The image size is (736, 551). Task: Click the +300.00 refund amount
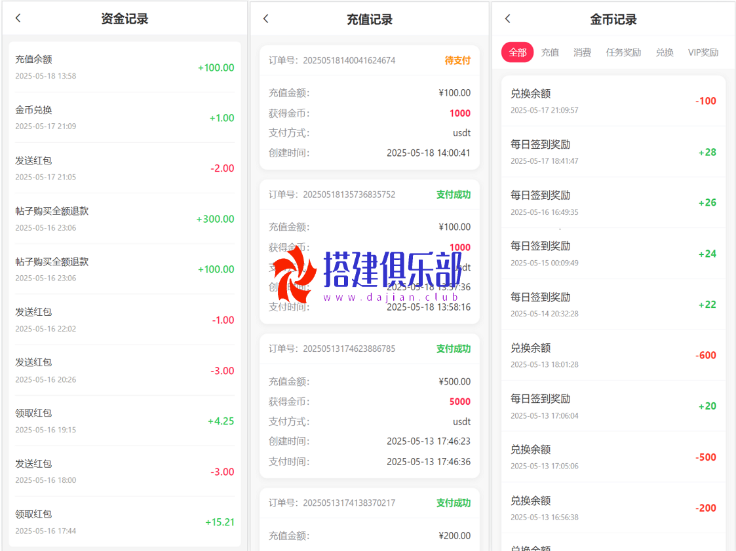215,219
